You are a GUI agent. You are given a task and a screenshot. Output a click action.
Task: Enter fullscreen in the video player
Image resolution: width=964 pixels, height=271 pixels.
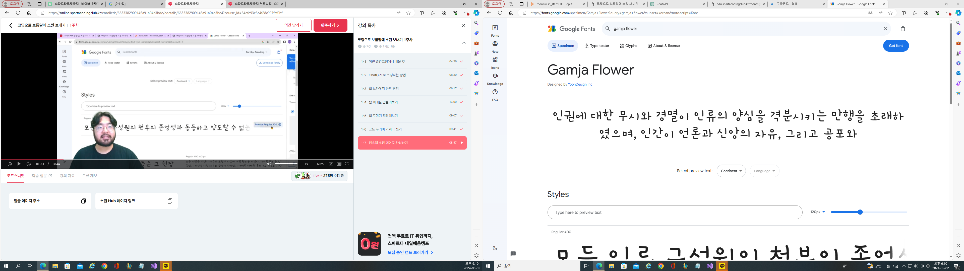point(347,164)
